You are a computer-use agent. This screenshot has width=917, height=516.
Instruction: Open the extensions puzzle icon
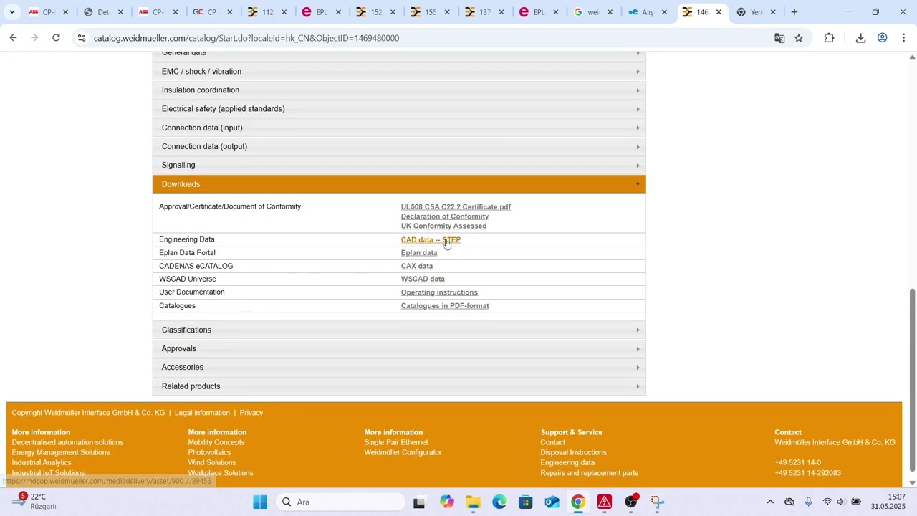[829, 38]
